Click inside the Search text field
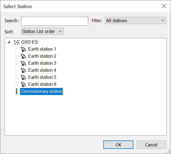This screenshot has width=171, height=154. (55, 21)
